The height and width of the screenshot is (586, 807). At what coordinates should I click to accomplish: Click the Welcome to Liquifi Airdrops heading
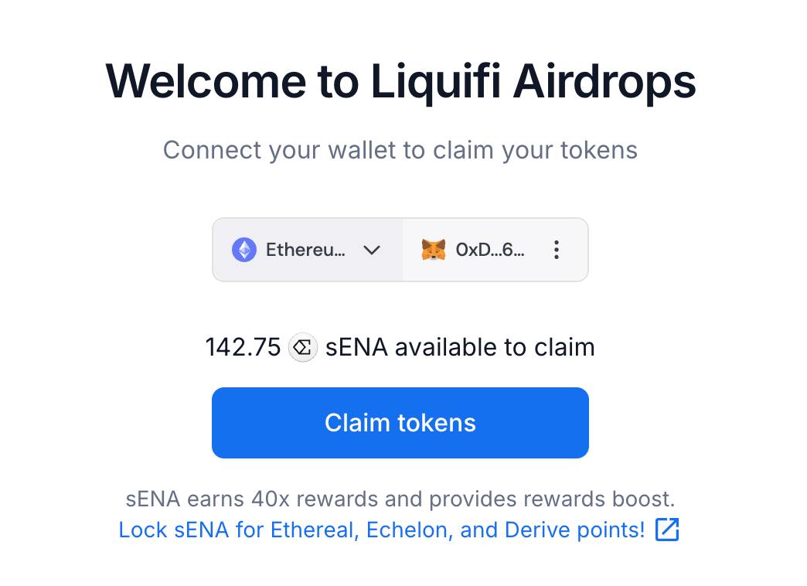coord(400,81)
